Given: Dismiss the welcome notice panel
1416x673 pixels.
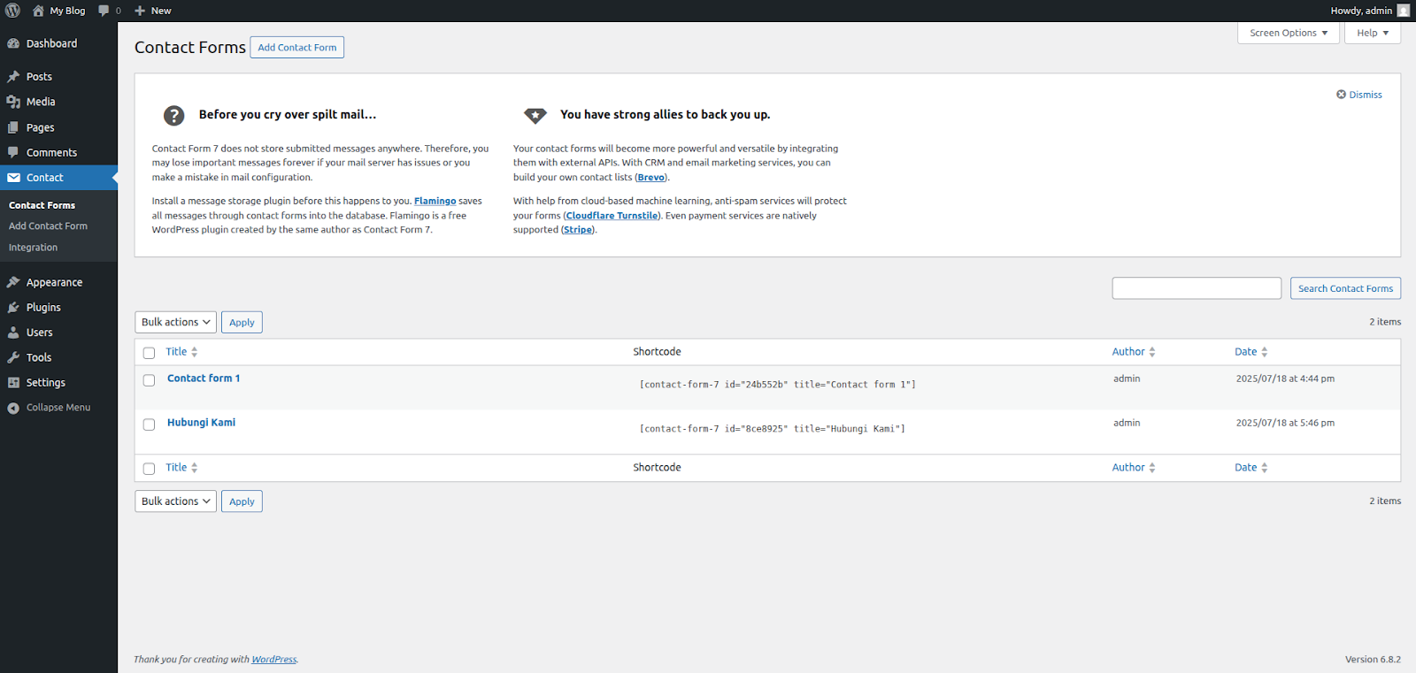Looking at the screenshot, I should pyautogui.click(x=1359, y=95).
